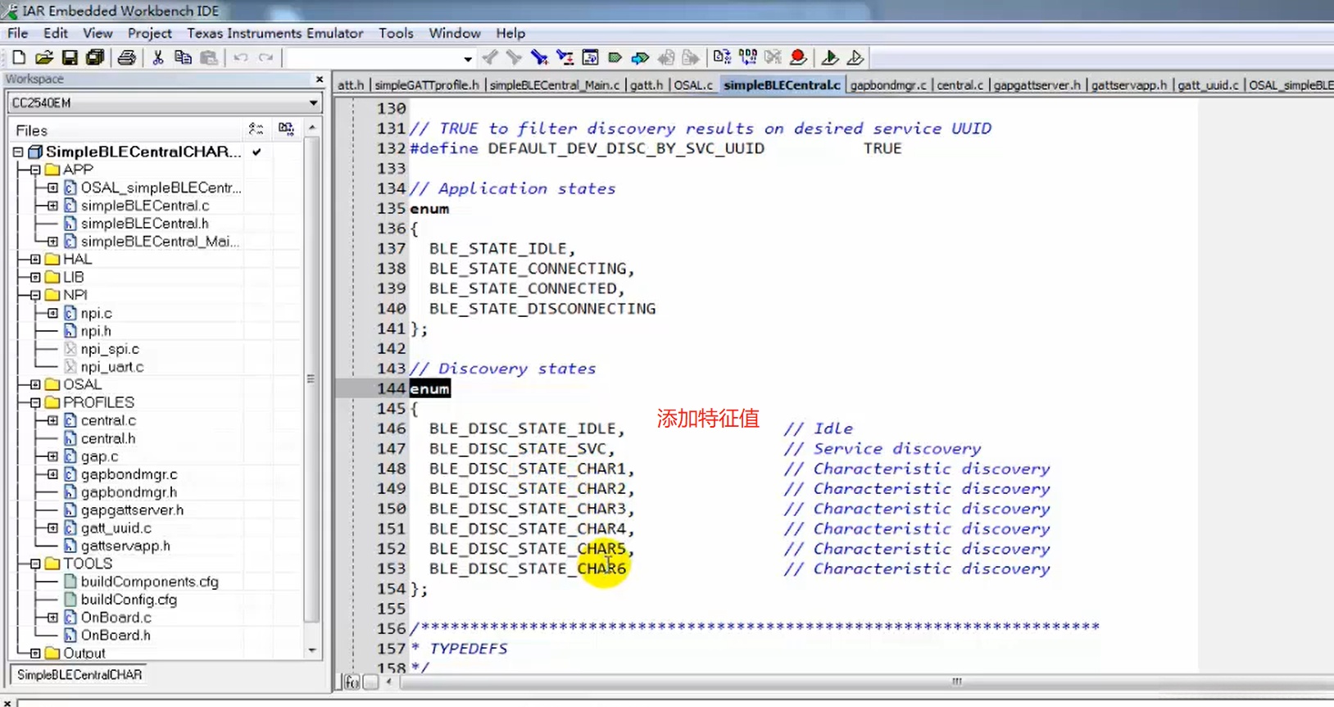Select gapgattserver.h in the file tree

pos(132,510)
